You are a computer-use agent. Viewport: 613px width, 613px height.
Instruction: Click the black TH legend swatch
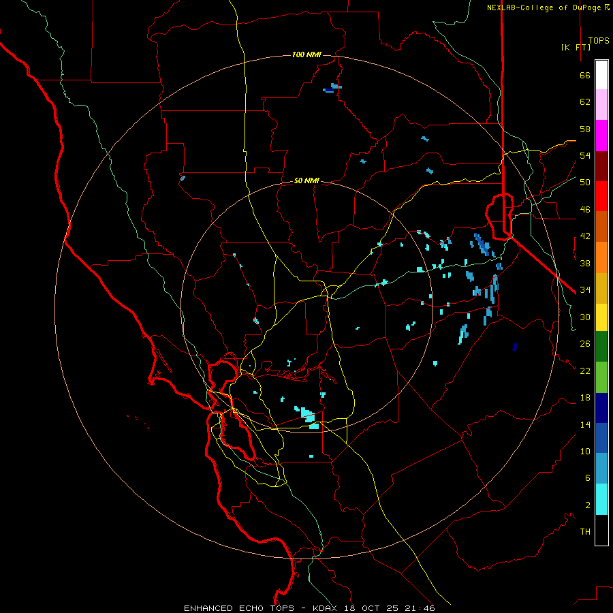tap(601, 530)
